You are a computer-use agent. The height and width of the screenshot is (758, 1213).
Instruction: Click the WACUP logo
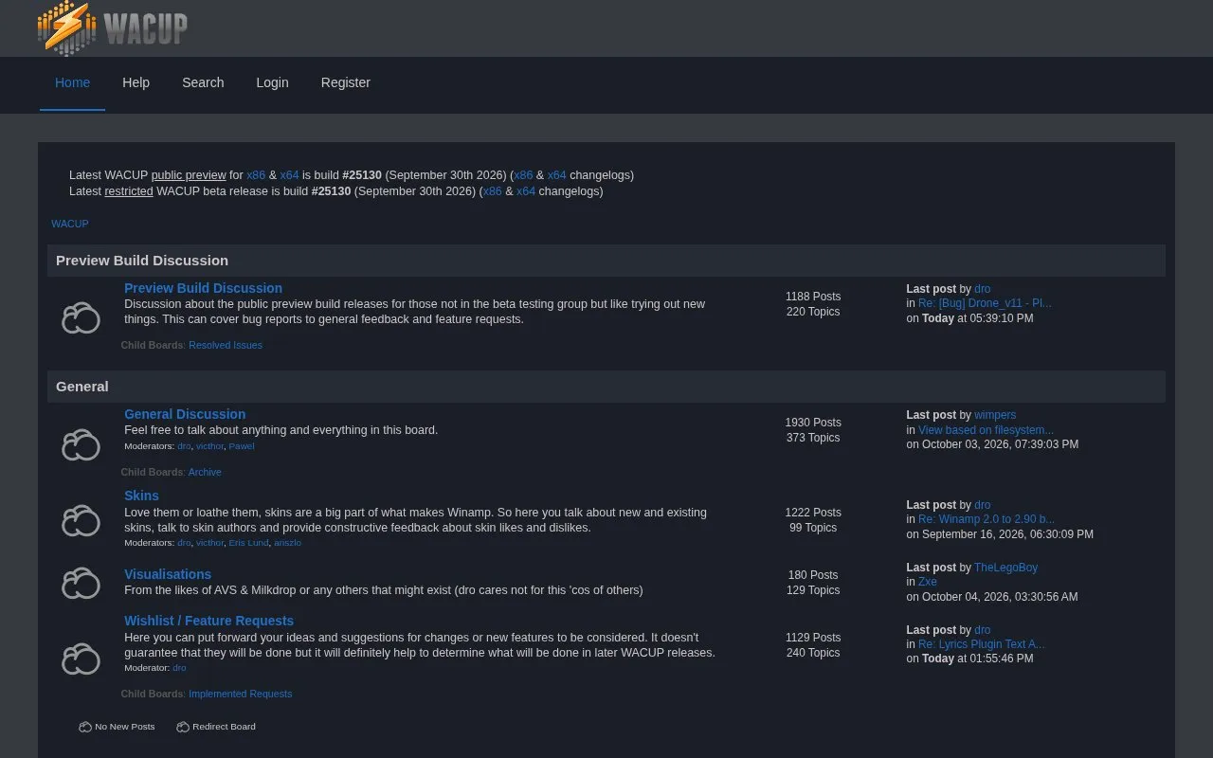(x=113, y=27)
